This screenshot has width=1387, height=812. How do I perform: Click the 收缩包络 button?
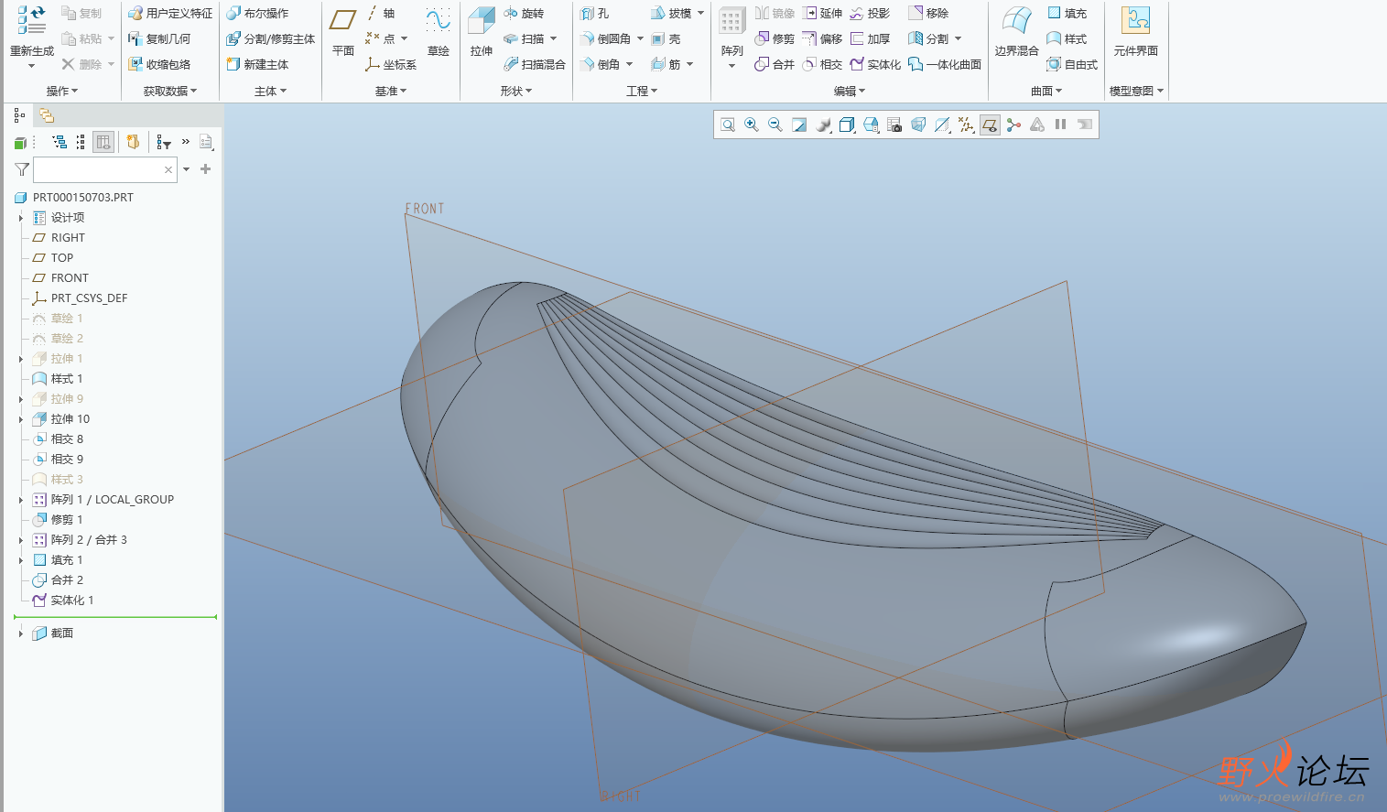[x=159, y=65]
